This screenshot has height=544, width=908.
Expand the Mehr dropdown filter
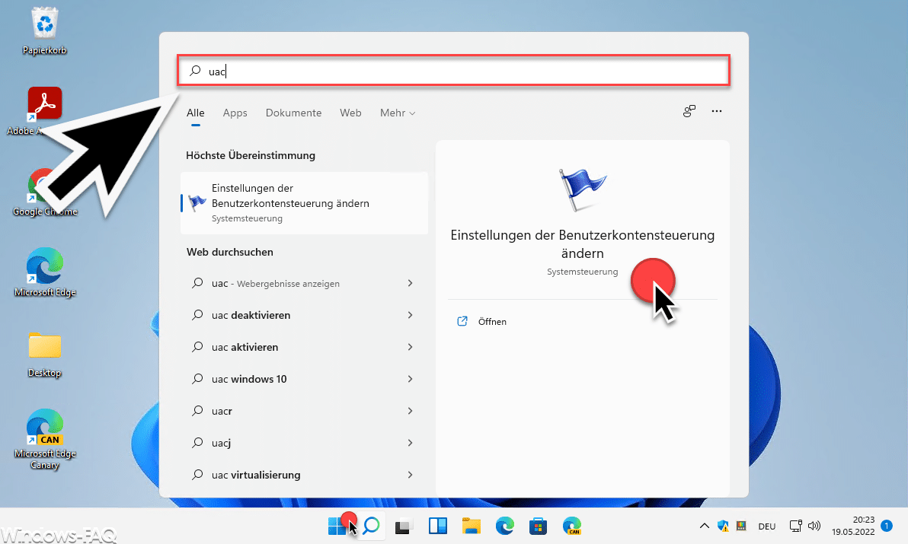coord(398,113)
